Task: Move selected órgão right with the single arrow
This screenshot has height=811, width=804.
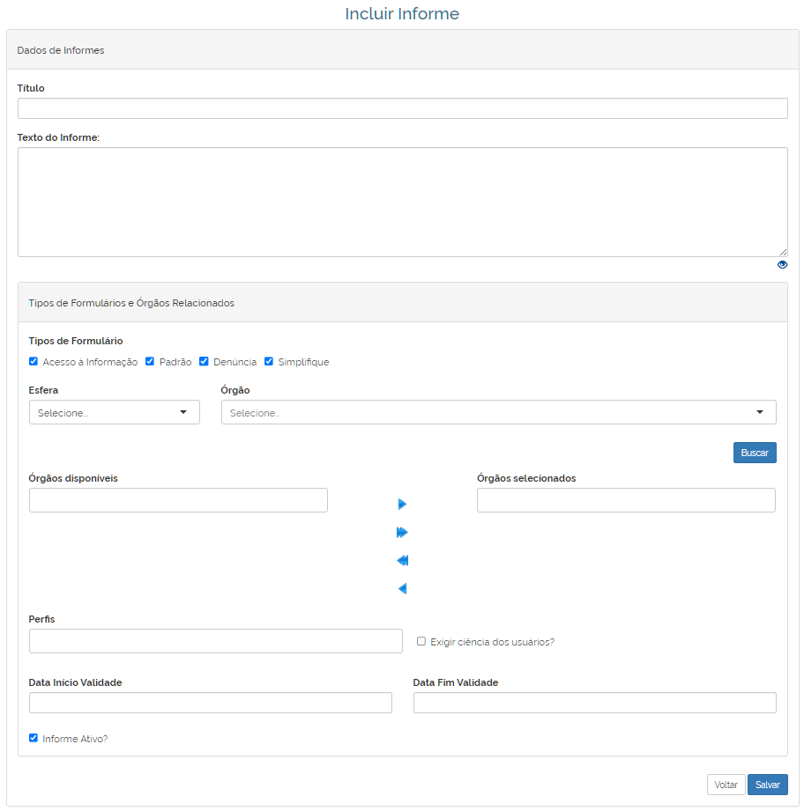Action: [x=402, y=505]
